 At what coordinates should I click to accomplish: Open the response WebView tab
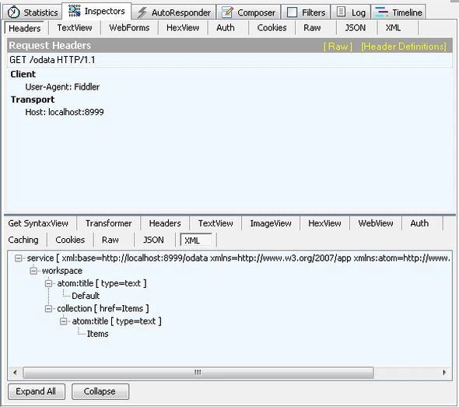(x=376, y=223)
